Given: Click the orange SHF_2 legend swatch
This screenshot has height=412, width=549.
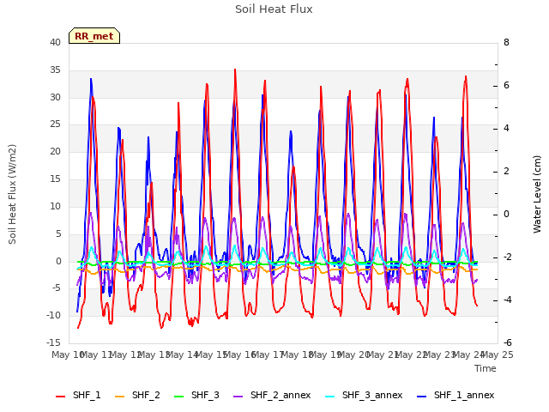Looking at the screenshot, I should [120, 397].
